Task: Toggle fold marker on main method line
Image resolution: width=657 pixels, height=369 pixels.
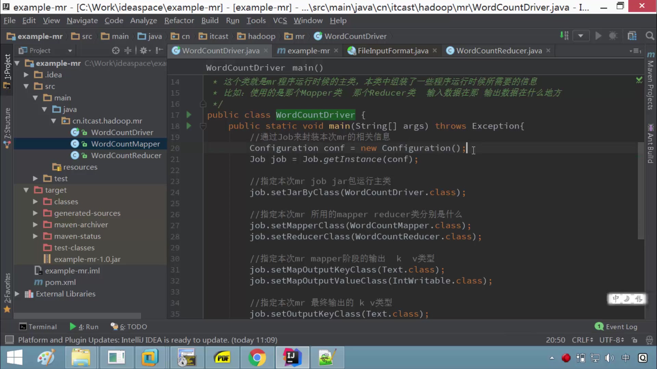Action: [x=203, y=126]
